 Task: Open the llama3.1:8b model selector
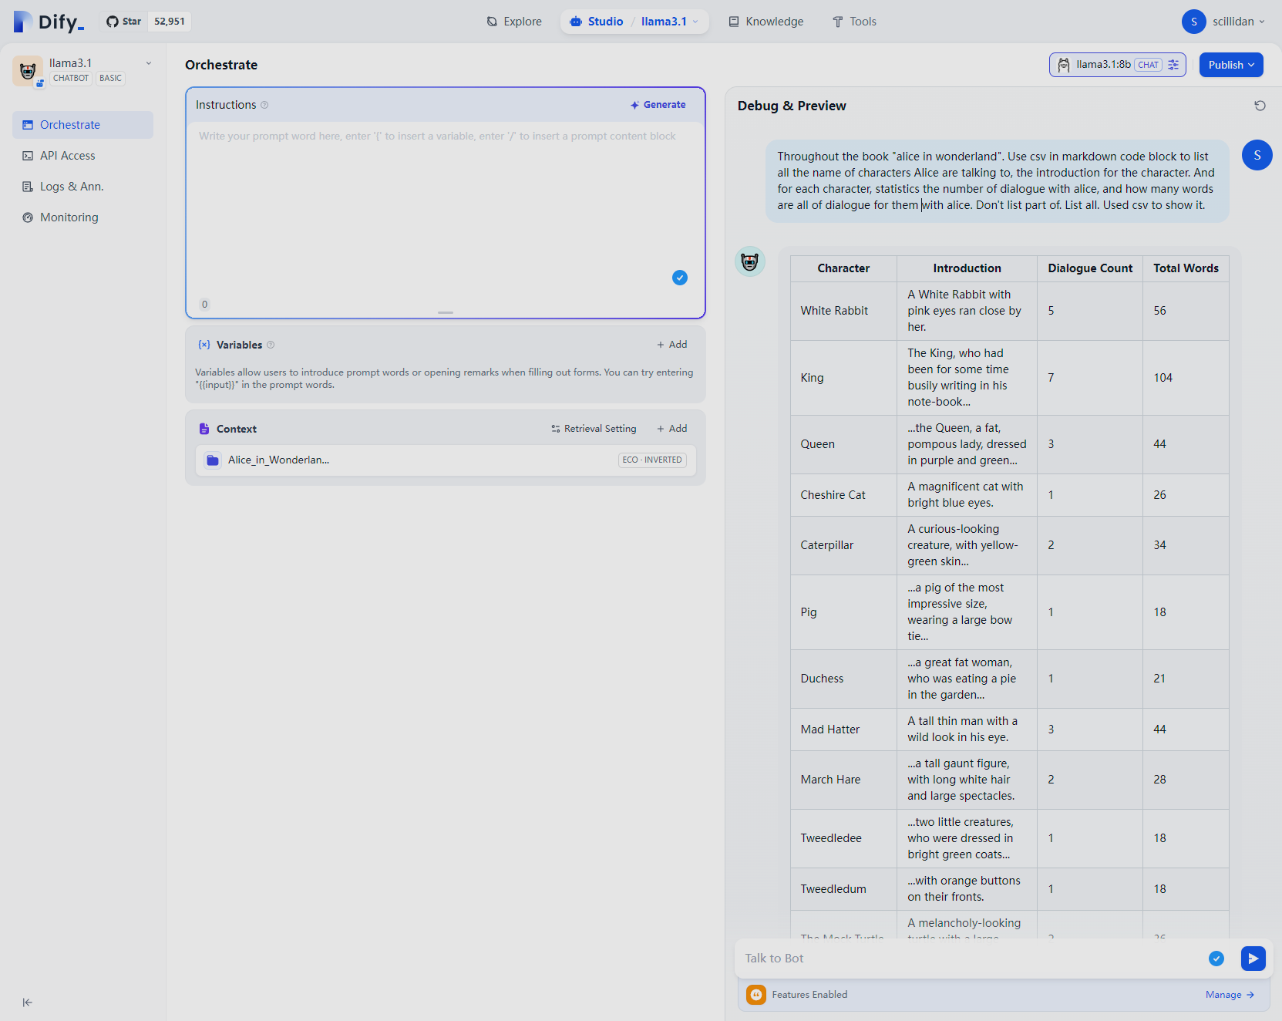point(1117,65)
